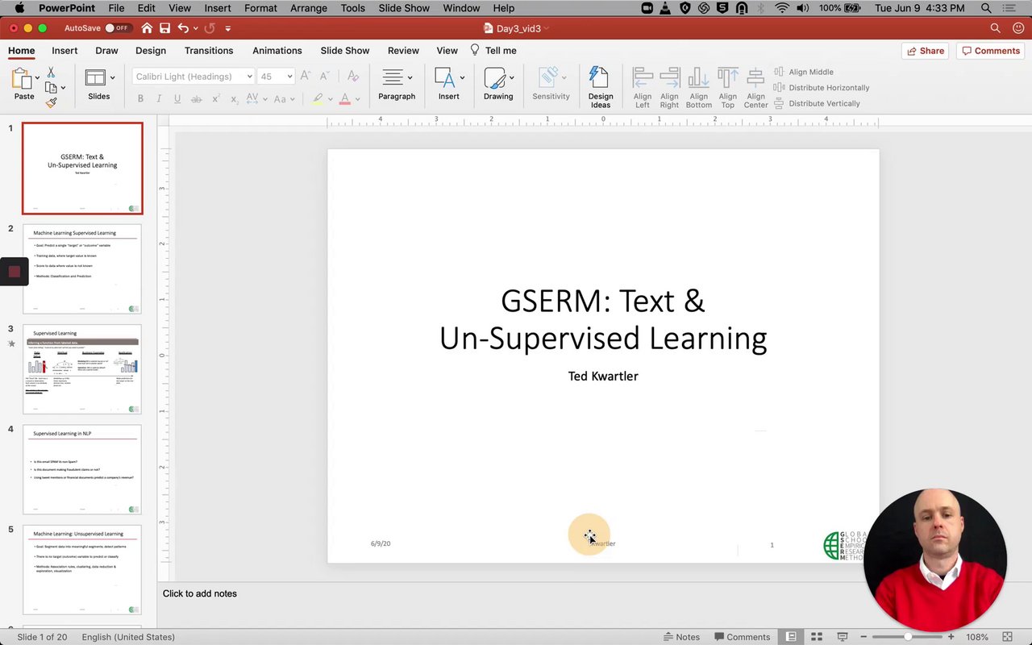Open the font name dropdown
The height and width of the screenshot is (645, 1032).
(249, 77)
